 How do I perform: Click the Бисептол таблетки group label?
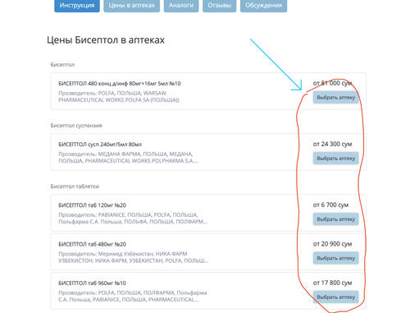75,186
